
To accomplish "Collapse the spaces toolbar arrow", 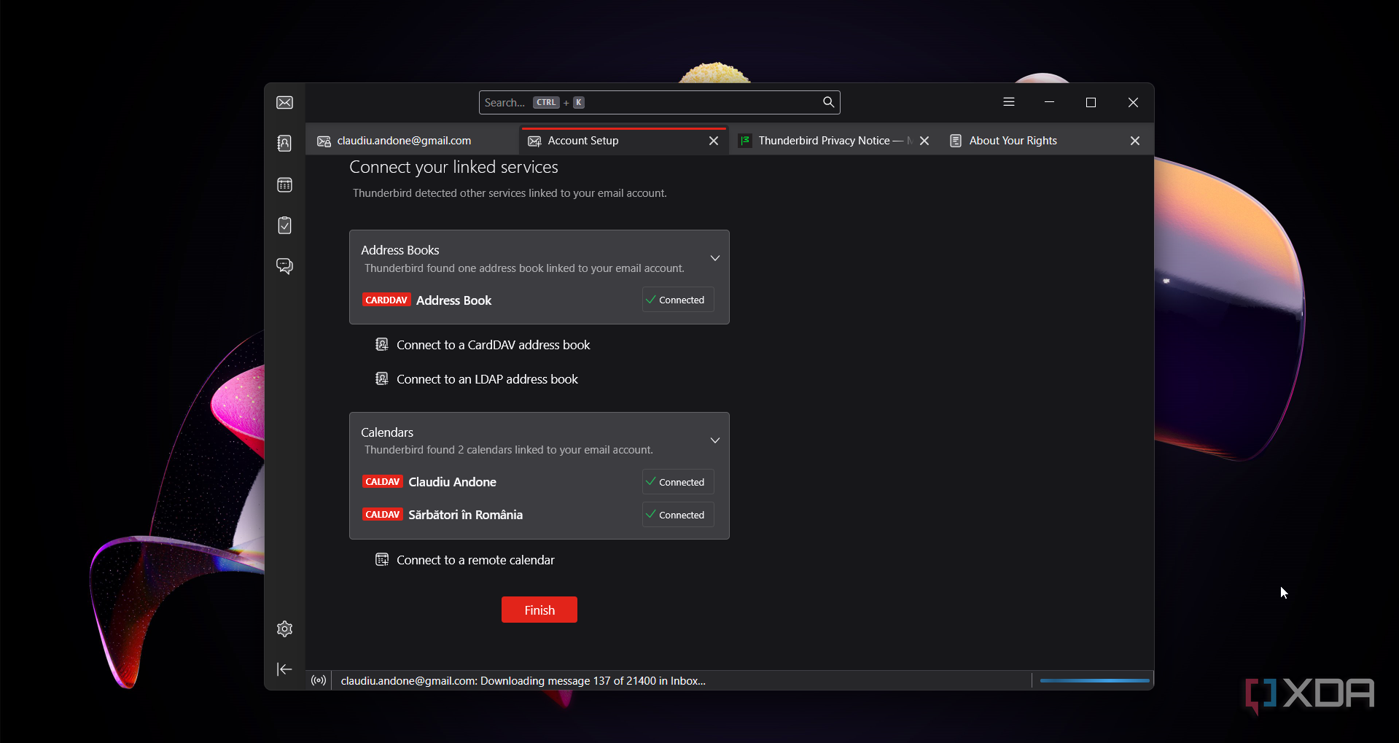I will coord(284,669).
